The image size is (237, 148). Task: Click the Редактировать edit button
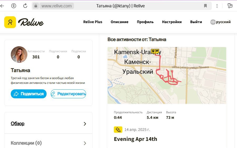coord(68,94)
